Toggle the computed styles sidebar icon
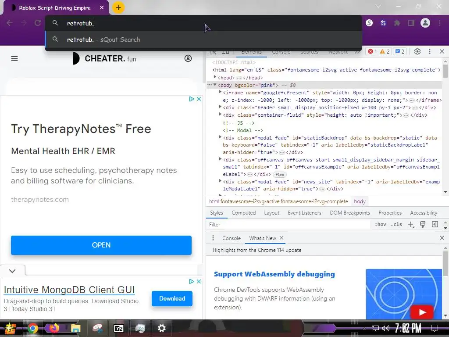 click(435, 224)
